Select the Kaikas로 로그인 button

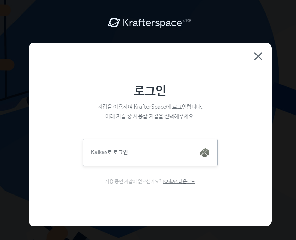coord(150,152)
